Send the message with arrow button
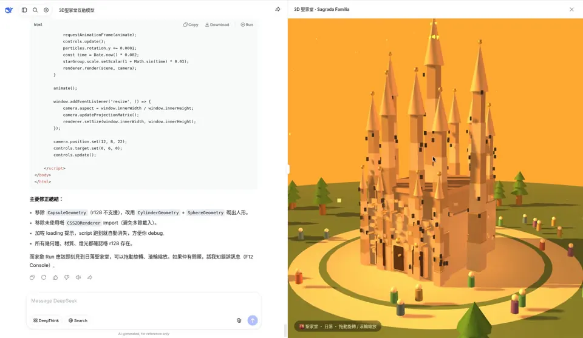583x338 pixels. tap(253, 320)
